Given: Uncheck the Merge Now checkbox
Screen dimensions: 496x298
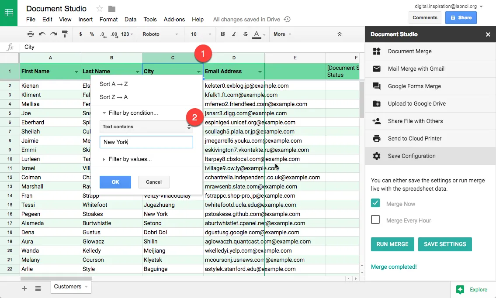Looking at the screenshot, I should pyautogui.click(x=375, y=203).
